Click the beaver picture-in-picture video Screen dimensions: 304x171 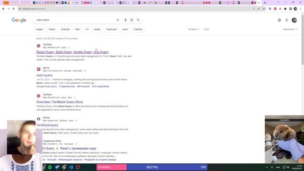click(x=285, y=139)
